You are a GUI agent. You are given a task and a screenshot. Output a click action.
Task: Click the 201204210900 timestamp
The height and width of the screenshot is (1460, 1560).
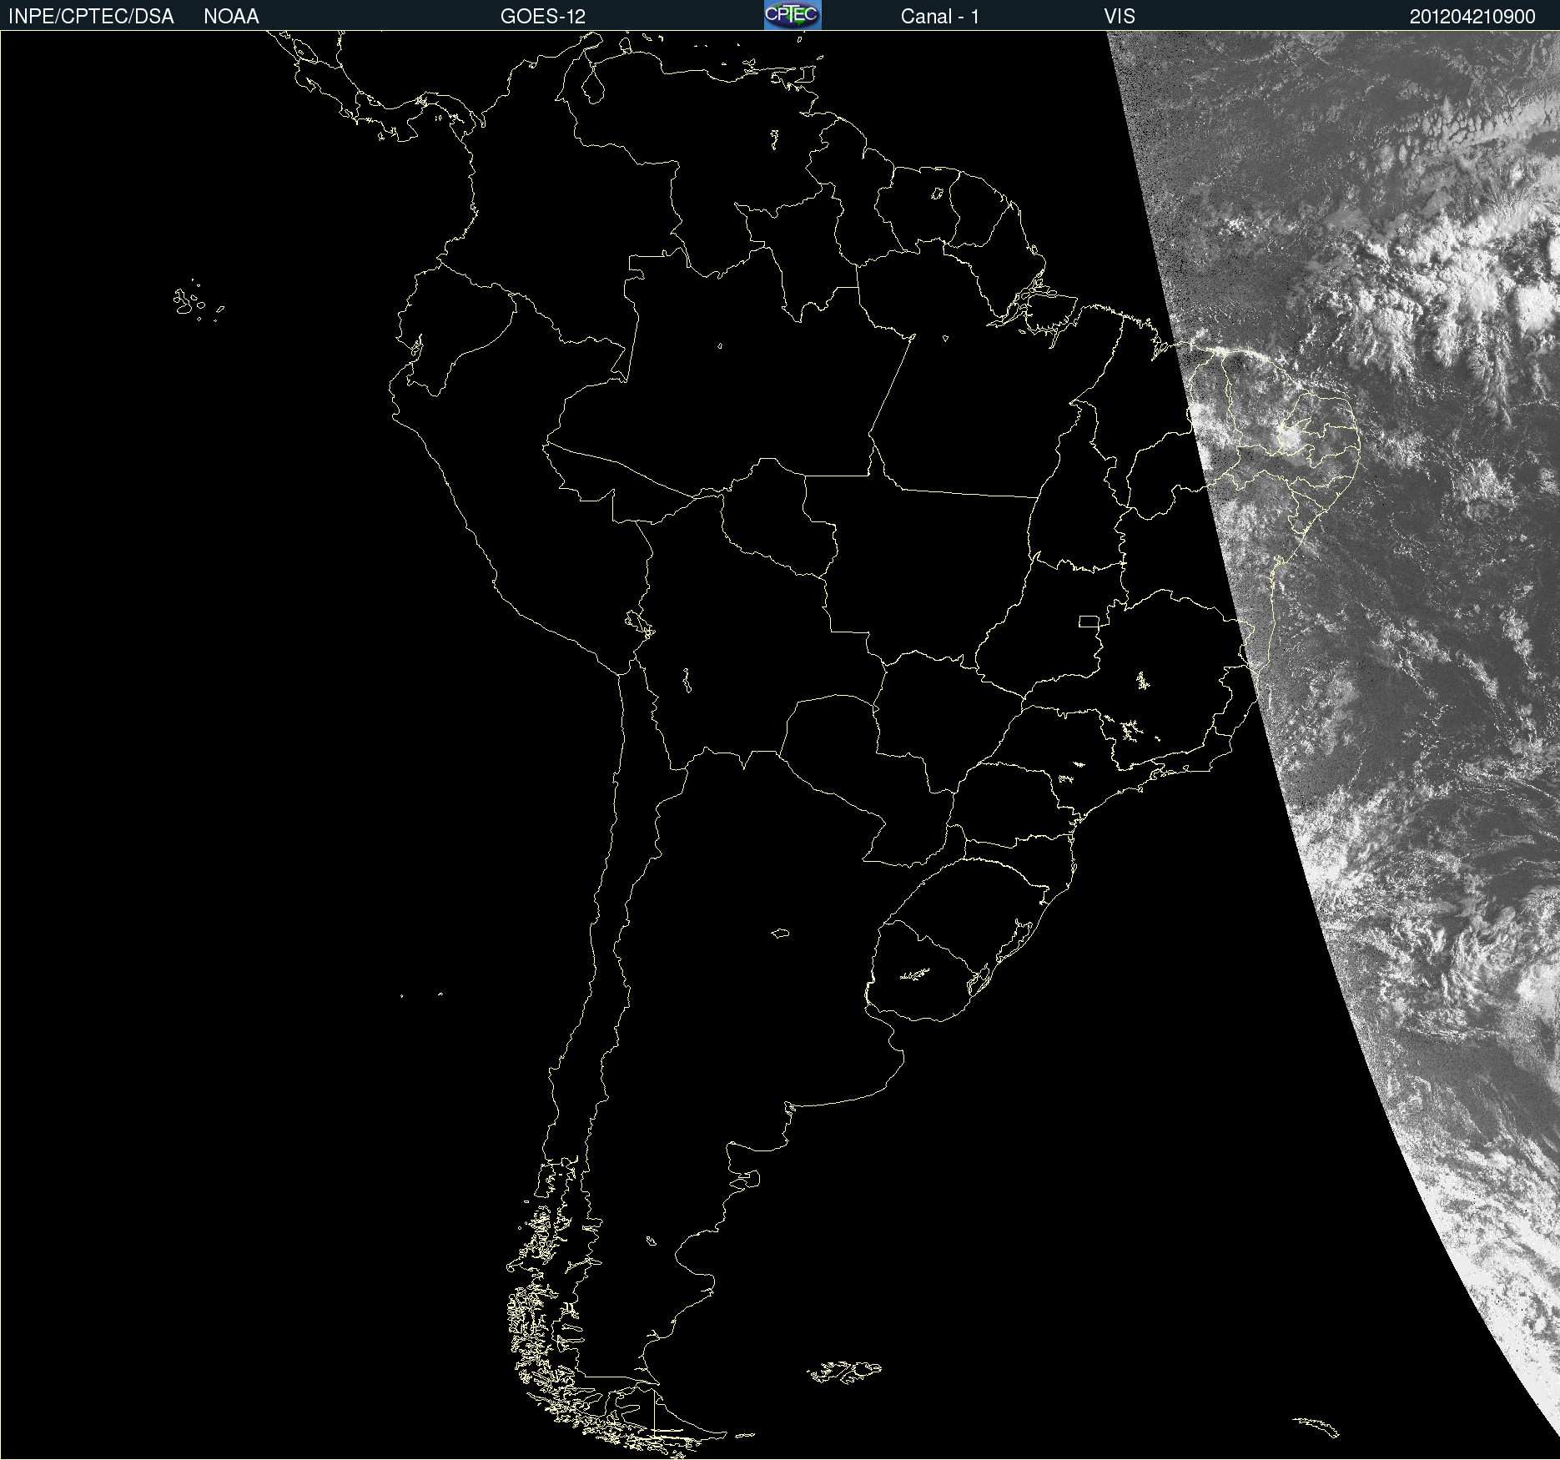click(x=1472, y=17)
